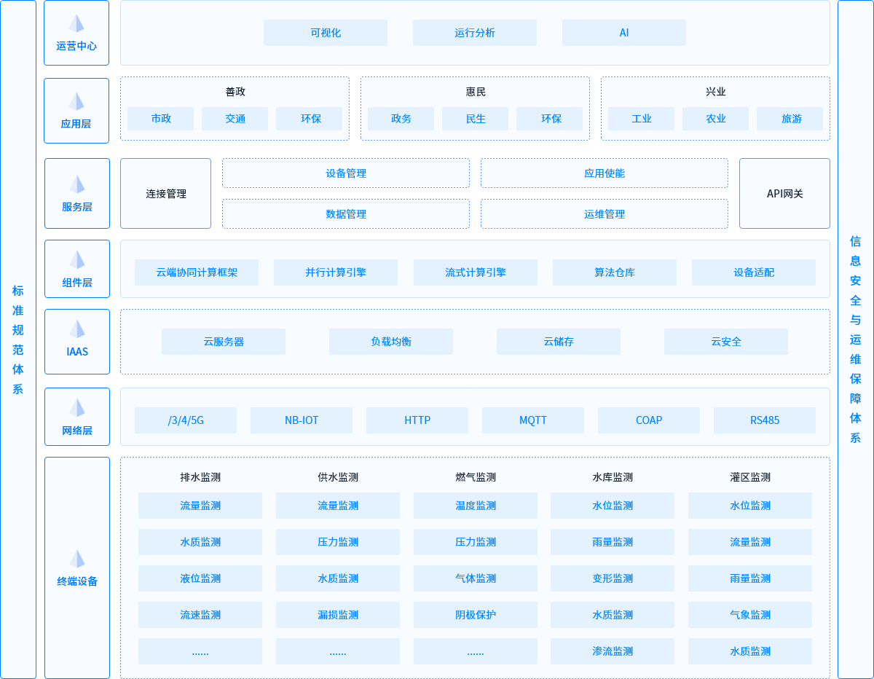
Task: Select the 设备管理 service box
Action: 346,173
